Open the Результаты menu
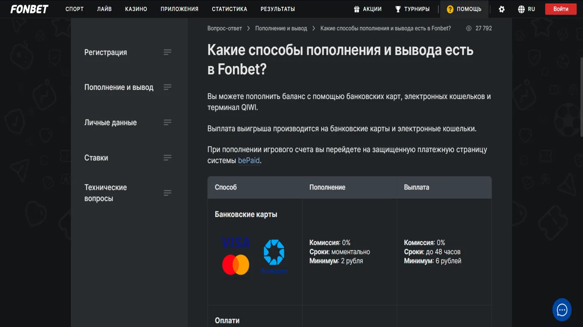583x327 pixels. 278,9
